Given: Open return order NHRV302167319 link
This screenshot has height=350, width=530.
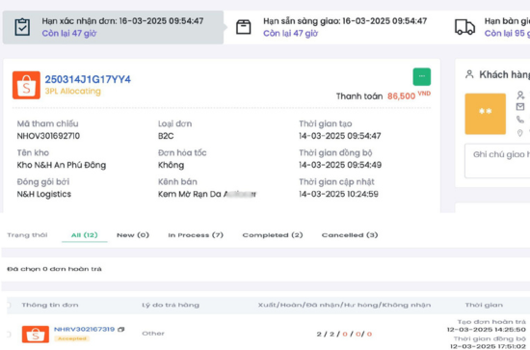Looking at the screenshot, I should pyautogui.click(x=84, y=330).
